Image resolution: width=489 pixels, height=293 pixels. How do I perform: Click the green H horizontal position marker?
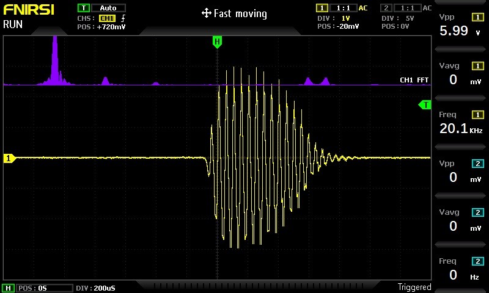(x=217, y=42)
